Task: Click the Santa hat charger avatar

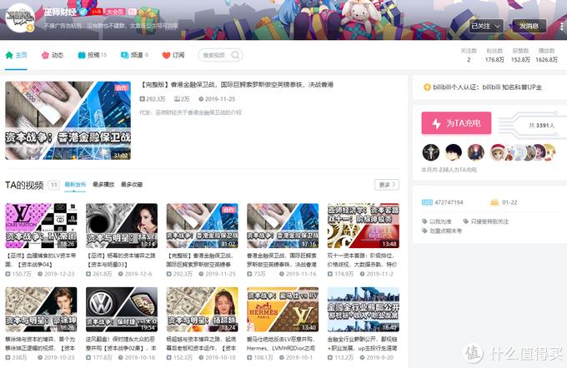Action: point(499,152)
